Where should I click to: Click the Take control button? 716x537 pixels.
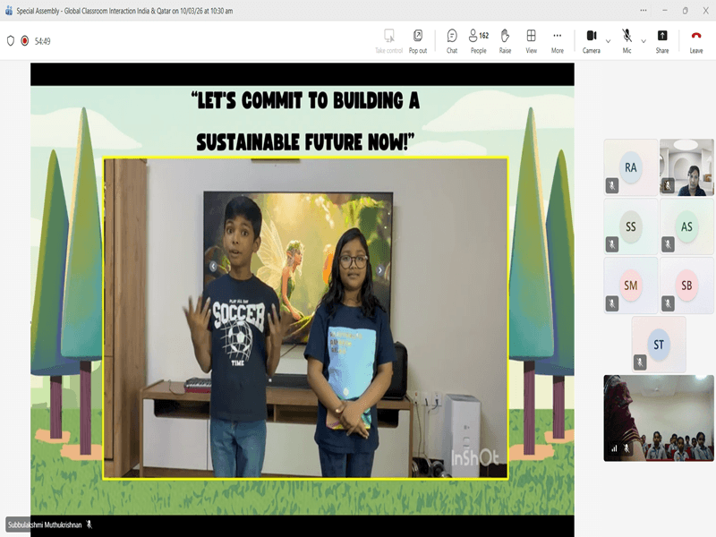(x=388, y=39)
